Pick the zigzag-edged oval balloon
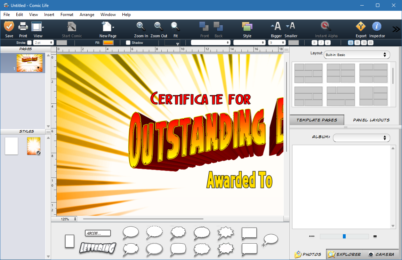 pyautogui.click(x=154, y=250)
